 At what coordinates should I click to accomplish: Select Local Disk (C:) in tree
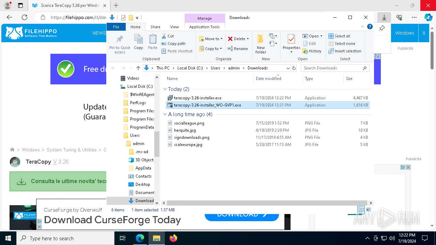140,86
